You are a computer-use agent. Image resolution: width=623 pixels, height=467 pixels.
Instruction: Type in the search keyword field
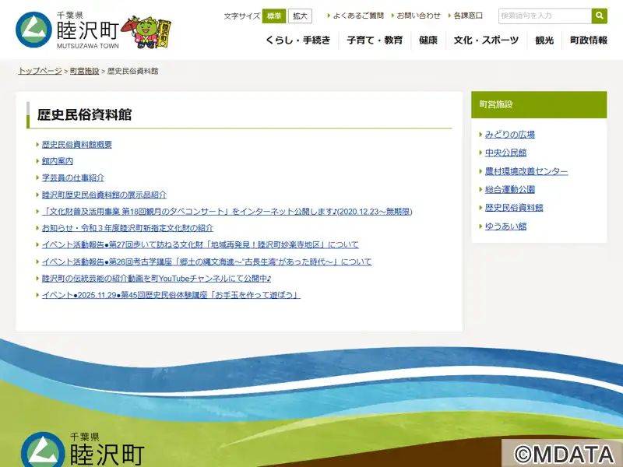[544, 16]
